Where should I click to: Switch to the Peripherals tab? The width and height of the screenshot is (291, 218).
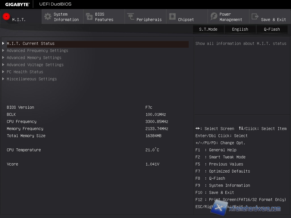149,20
